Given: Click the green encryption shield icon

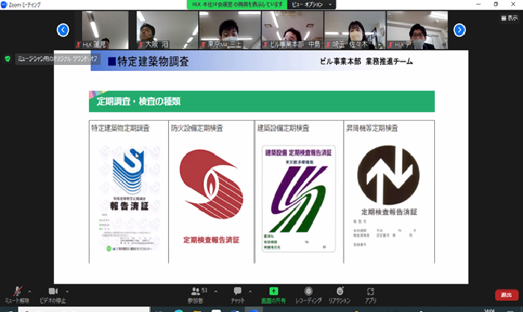Looking at the screenshot, I should [7, 59].
